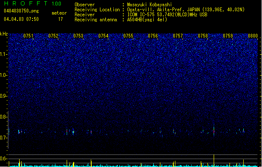The width and height of the screenshot is (262, 167).
Task: Click the 0756 time marker
Action: [153, 36]
